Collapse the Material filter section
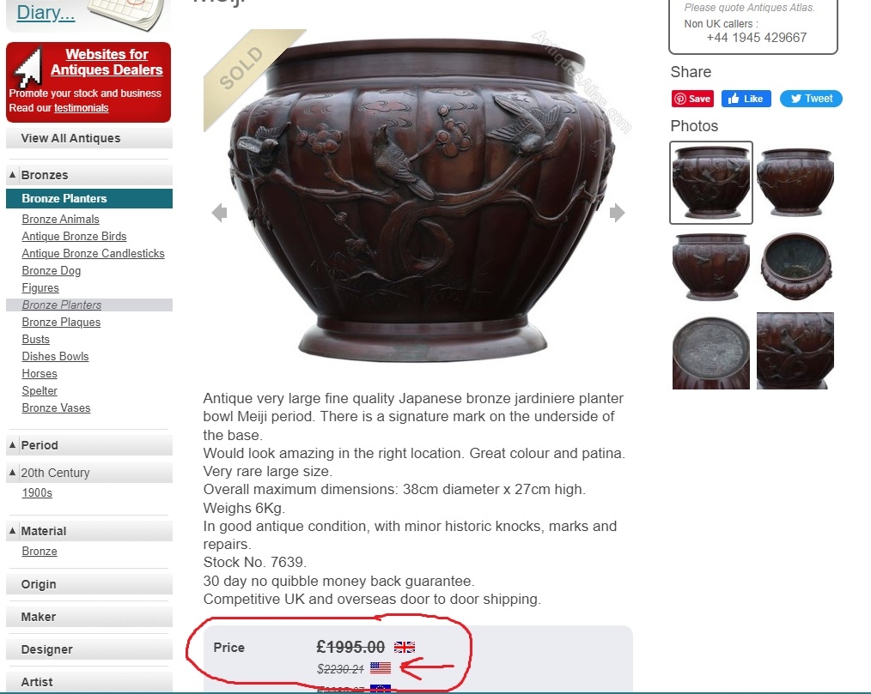This screenshot has height=694, width=871. 12,531
